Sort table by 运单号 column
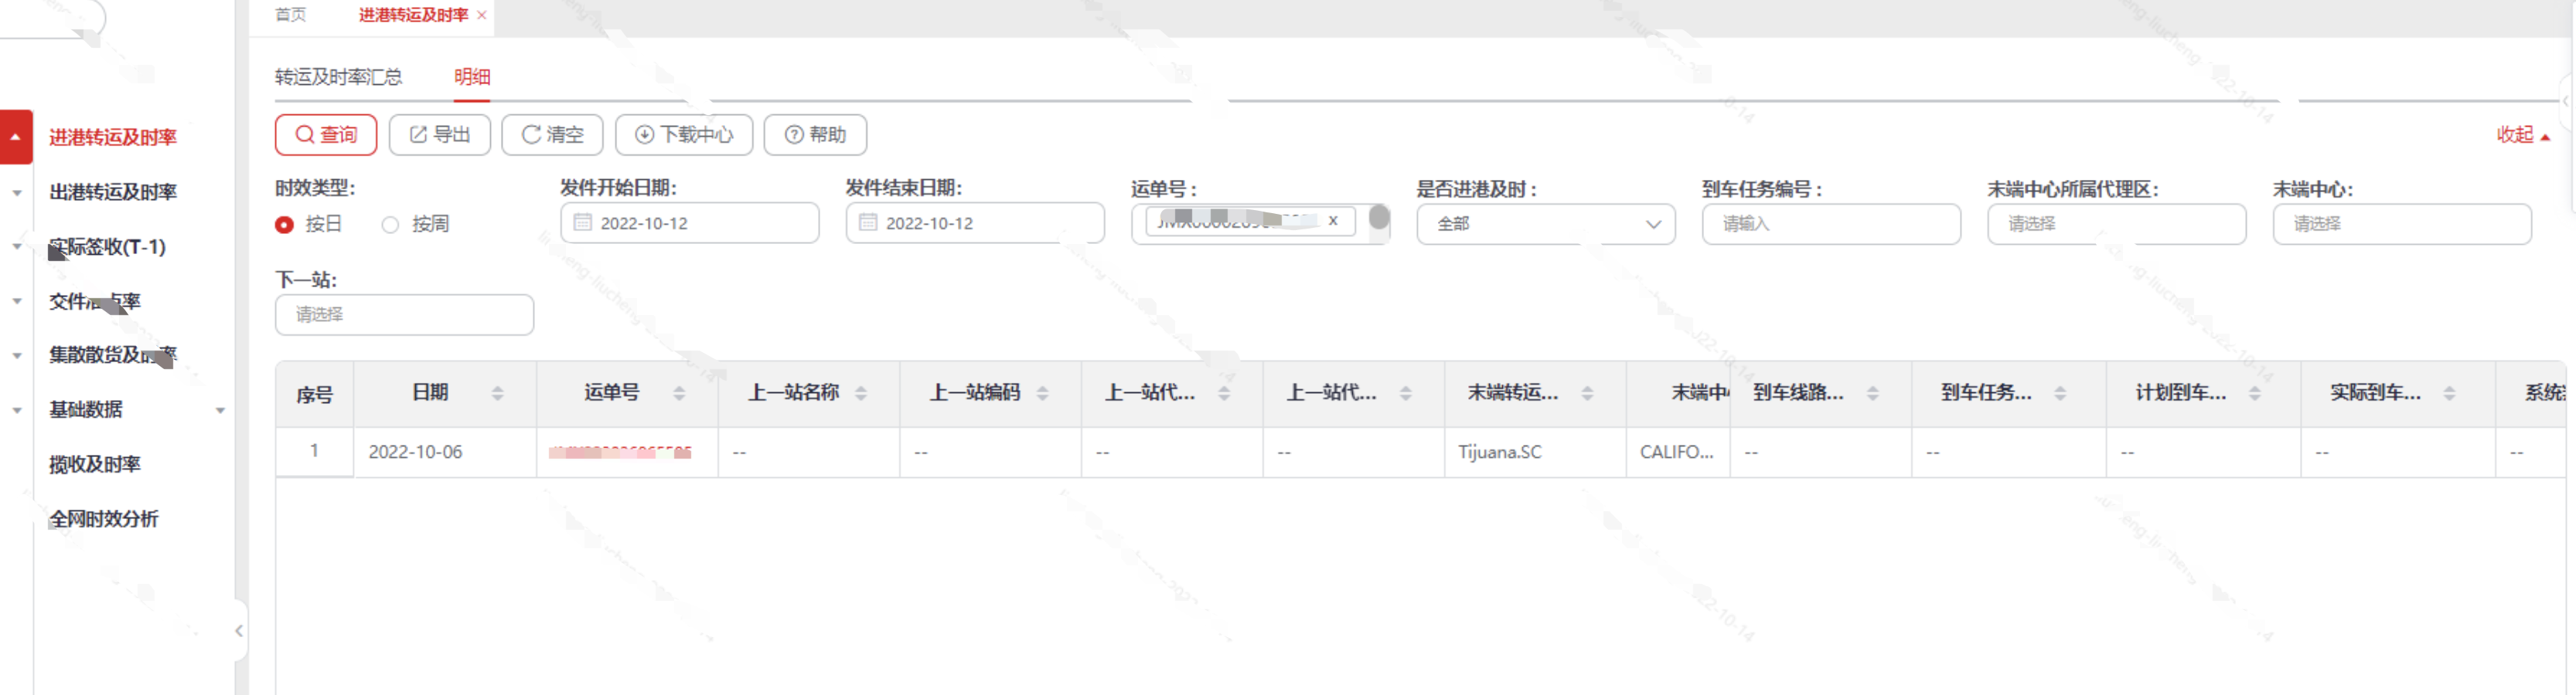 tap(679, 393)
